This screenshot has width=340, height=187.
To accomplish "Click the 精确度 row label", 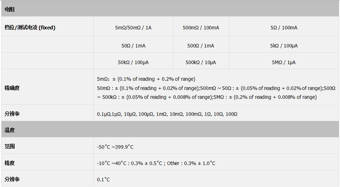I will 12,88.
